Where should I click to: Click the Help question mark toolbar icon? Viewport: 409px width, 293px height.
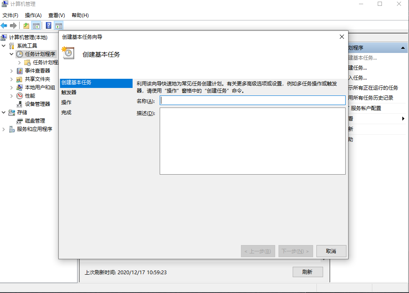tap(49, 25)
